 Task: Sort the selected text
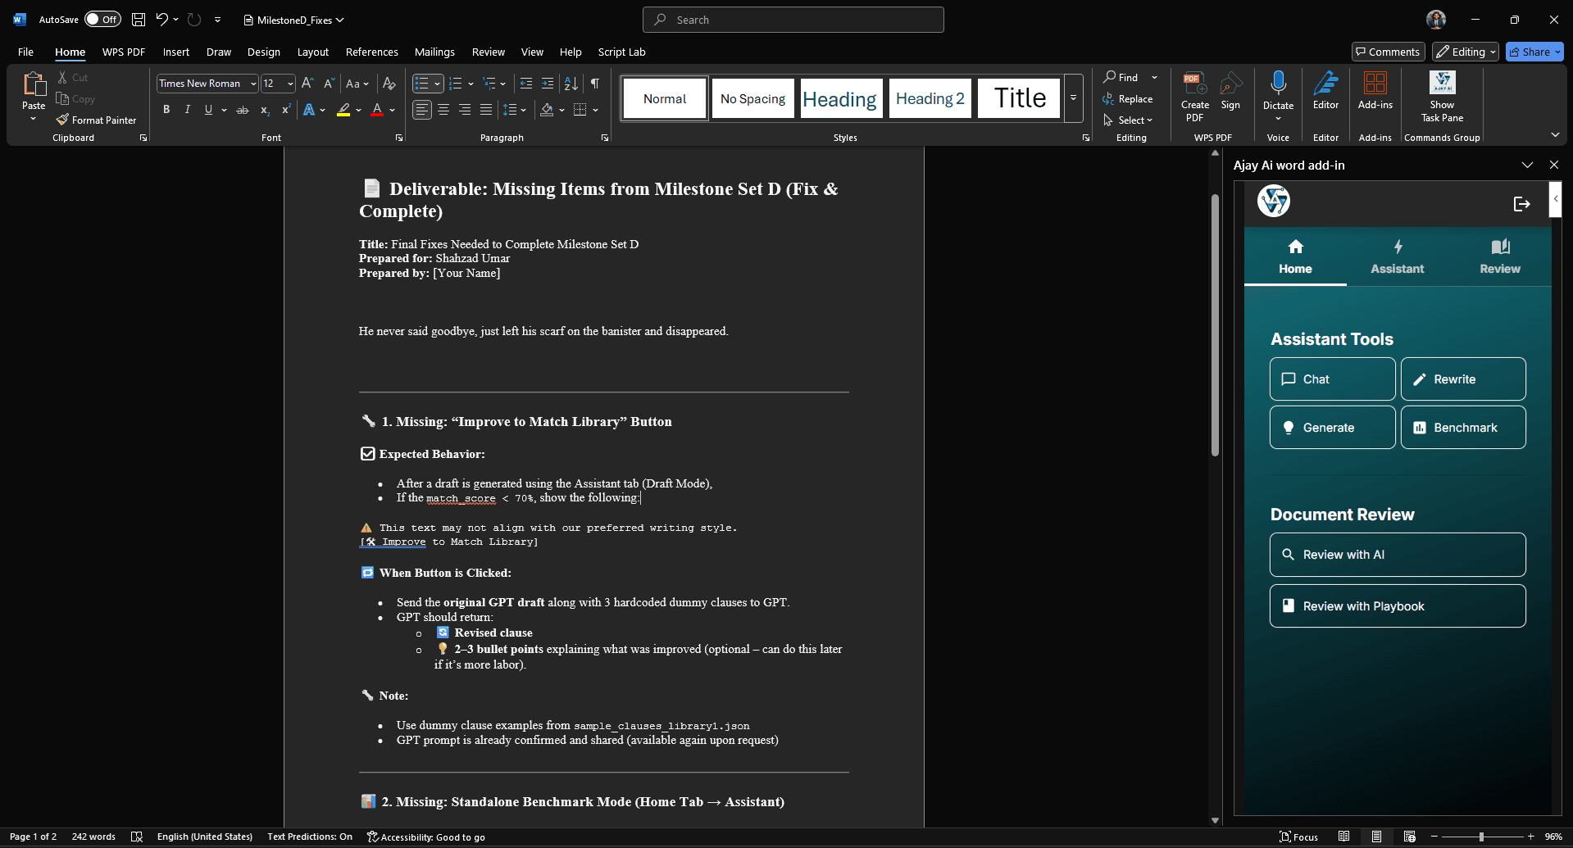pyautogui.click(x=571, y=83)
